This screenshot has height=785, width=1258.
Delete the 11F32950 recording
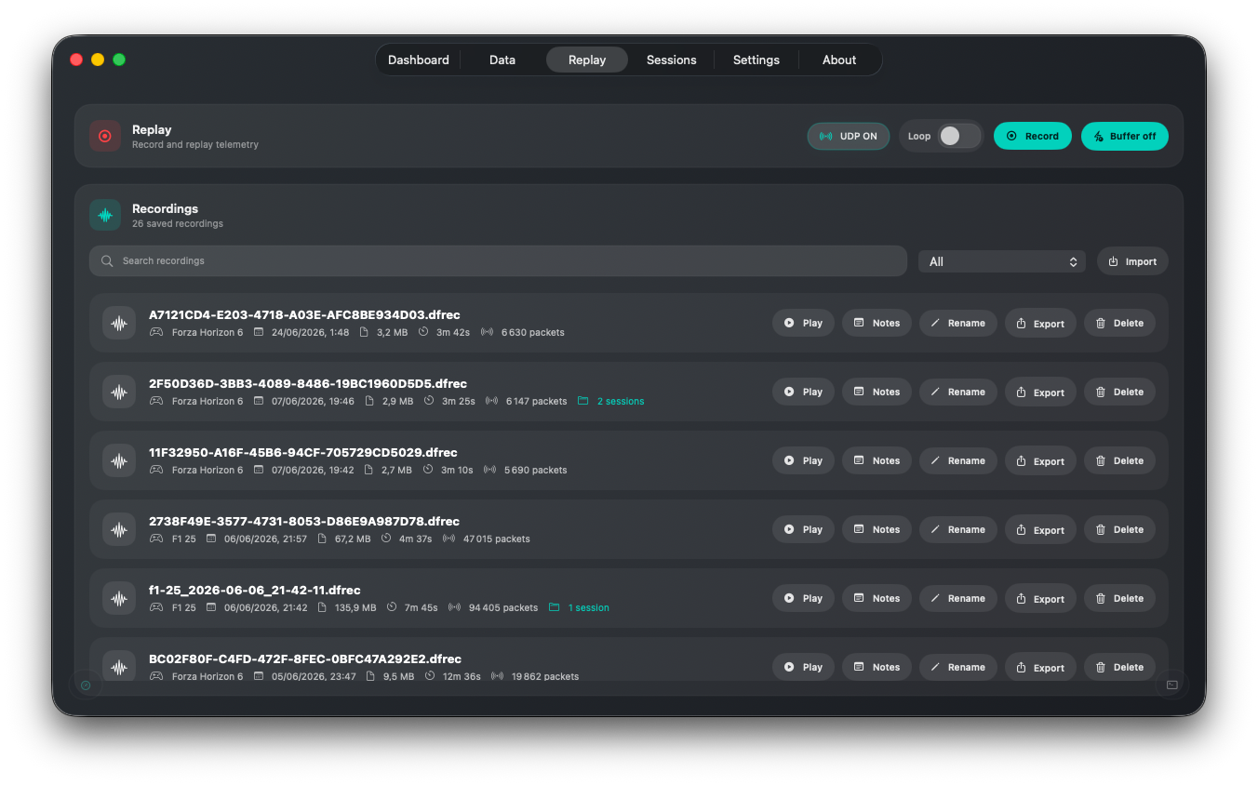(x=1119, y=460)
